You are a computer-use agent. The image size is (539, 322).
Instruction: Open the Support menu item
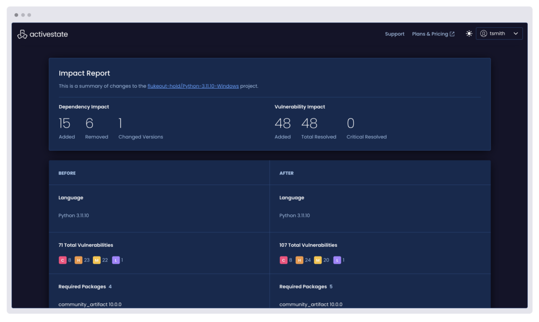coord(394,34)
